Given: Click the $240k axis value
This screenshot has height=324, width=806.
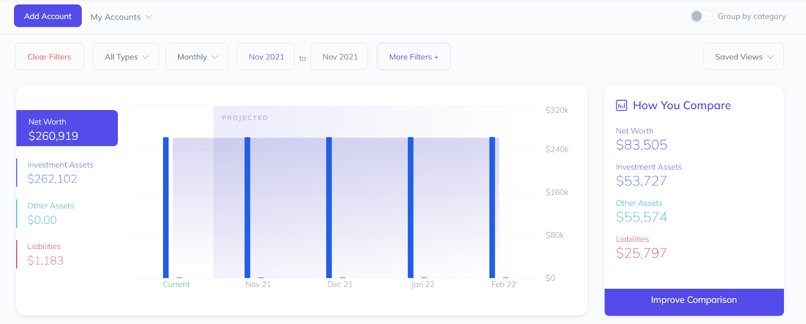Looking at the screenshot, I should point(557,149).
